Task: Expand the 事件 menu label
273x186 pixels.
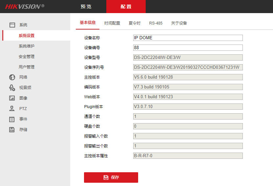Action: (x=23, y=119)
